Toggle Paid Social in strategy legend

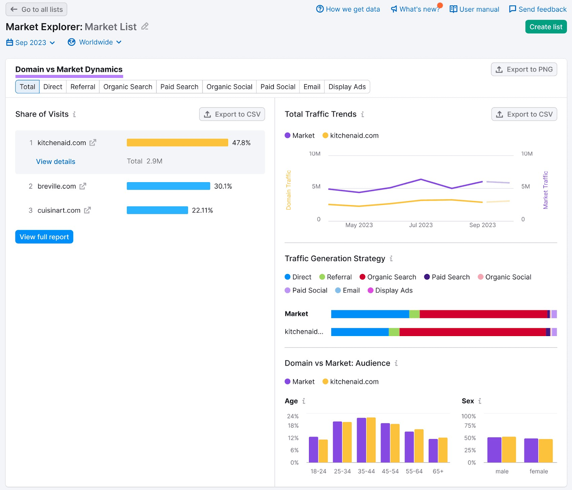pyautogui.click(x=306, y=290)
